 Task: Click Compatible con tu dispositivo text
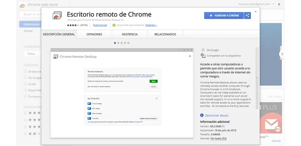[223, 56]
